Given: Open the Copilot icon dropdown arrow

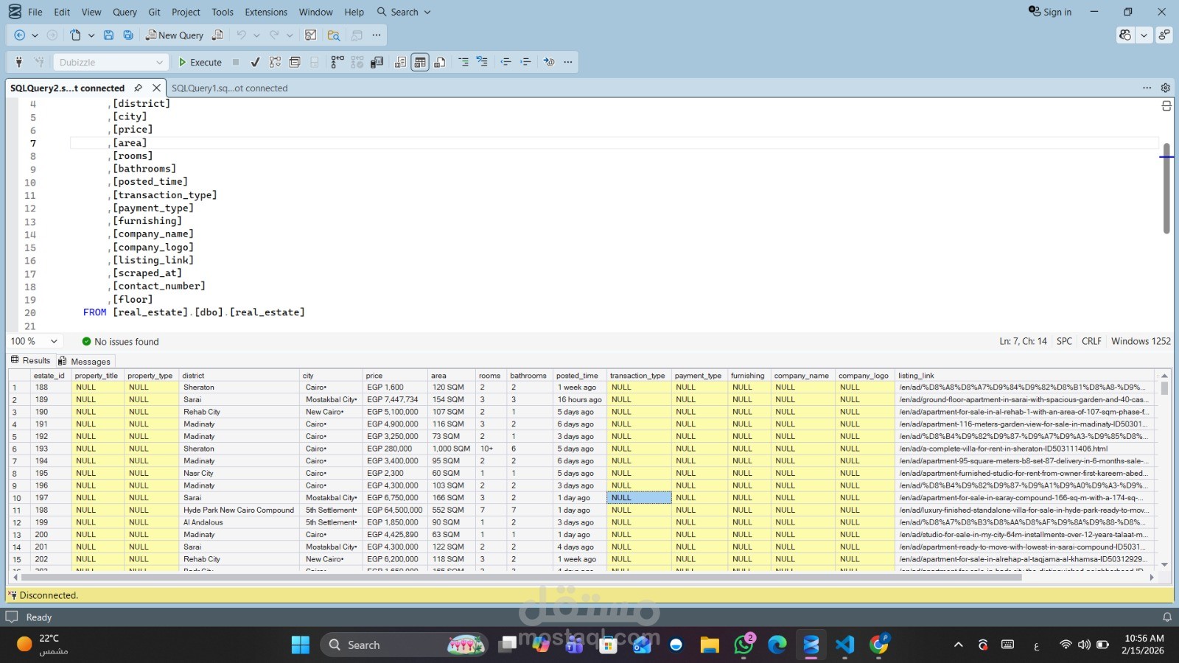Looking at the screenshot, I should pos(1144,35).
